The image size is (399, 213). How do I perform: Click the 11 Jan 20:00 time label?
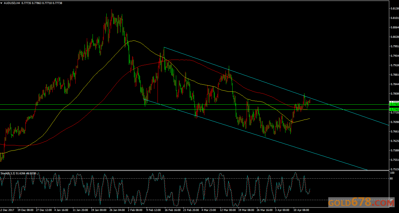(x=80, y=210)
